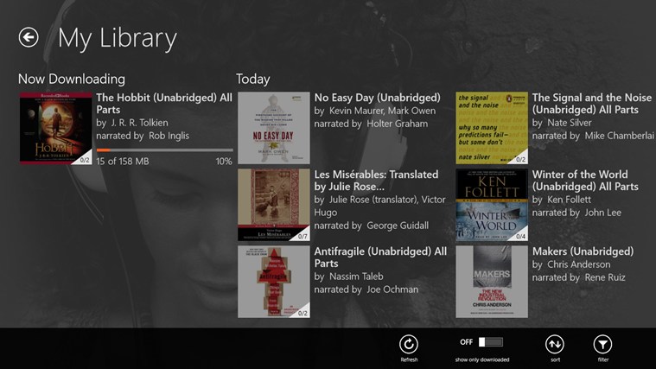The height and width of the screenshot is (369, 656).
Task: Open Winter of the World cover
Action: (491, 204)
